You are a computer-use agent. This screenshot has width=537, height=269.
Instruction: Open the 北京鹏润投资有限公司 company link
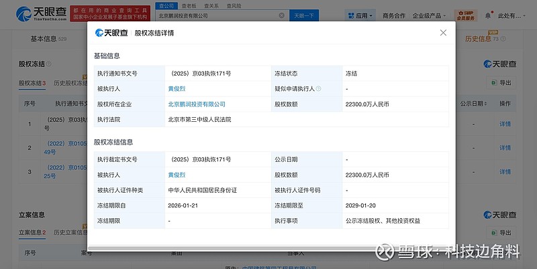tap(197, 104)
